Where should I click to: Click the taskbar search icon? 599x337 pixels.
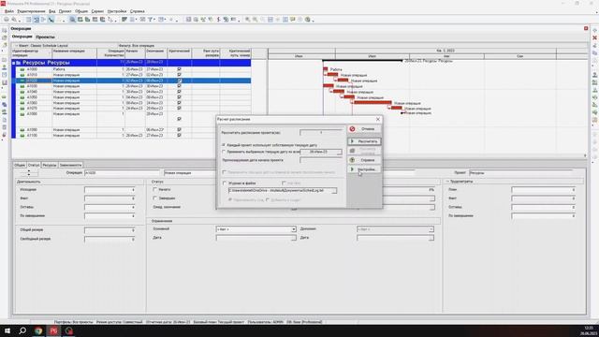tap(22, 330)
